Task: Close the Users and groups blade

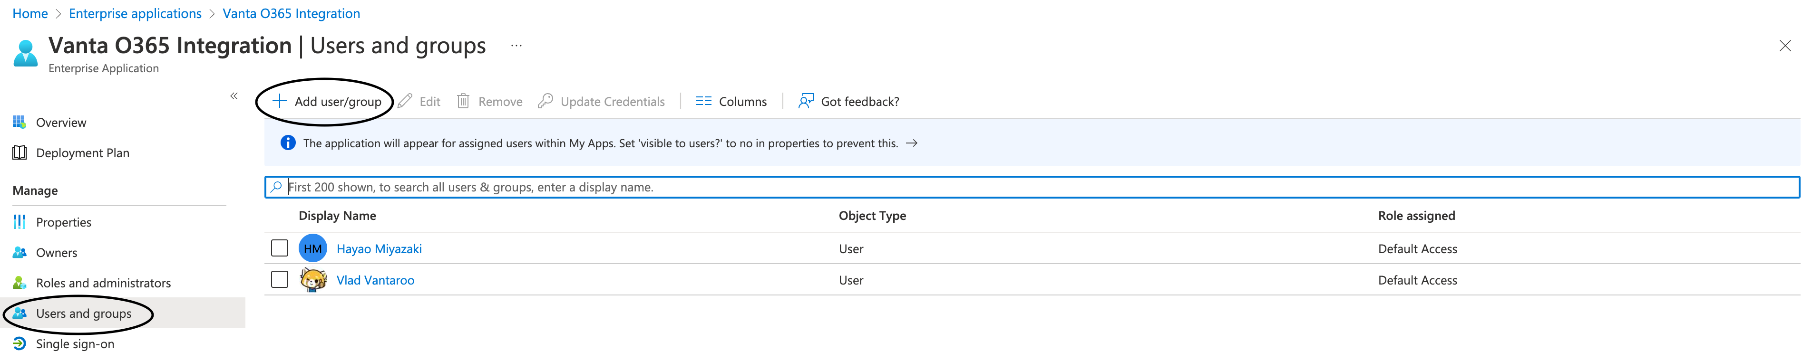Action: 1785,46
